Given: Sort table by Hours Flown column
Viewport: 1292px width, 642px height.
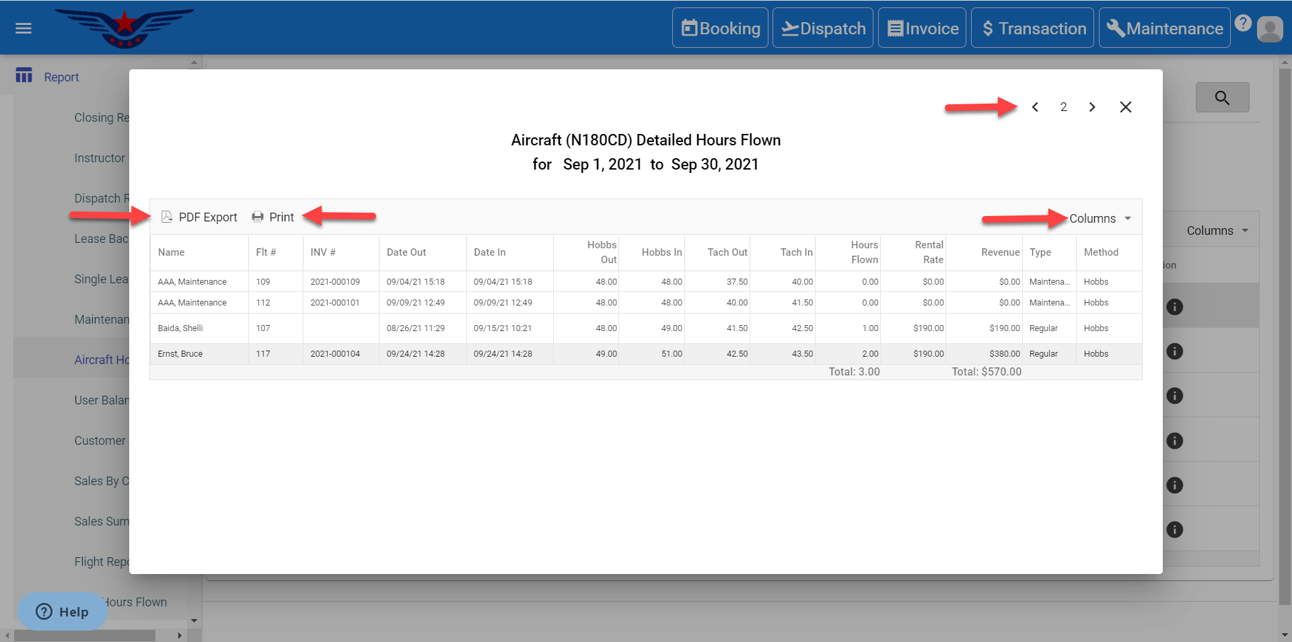Looking at the screenshot, I should tap(863, 252).
